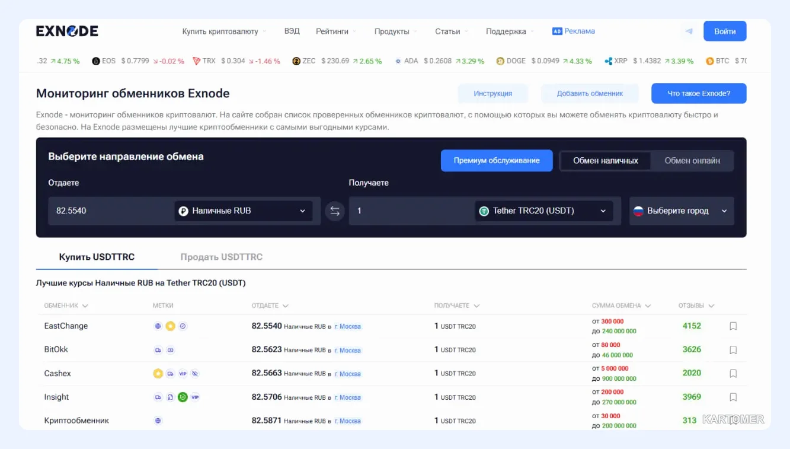790x449 pixels.
Task: Click the VIP badge in Insight row
Action: pos(195,397)
